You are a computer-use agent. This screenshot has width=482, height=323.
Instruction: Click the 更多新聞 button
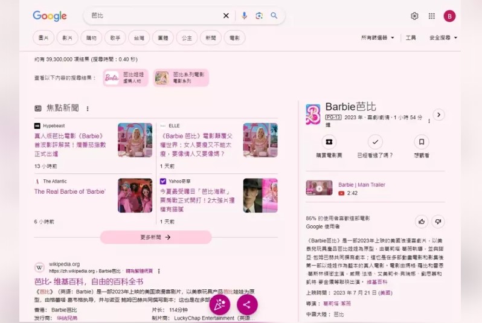pyautogui.click(x=156, y=237)
